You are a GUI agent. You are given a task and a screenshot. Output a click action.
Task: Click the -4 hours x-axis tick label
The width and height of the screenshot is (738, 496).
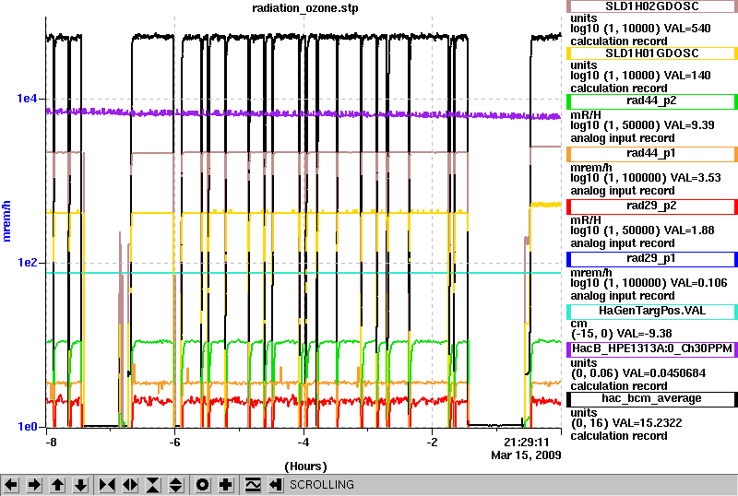[x=304, y=443]
